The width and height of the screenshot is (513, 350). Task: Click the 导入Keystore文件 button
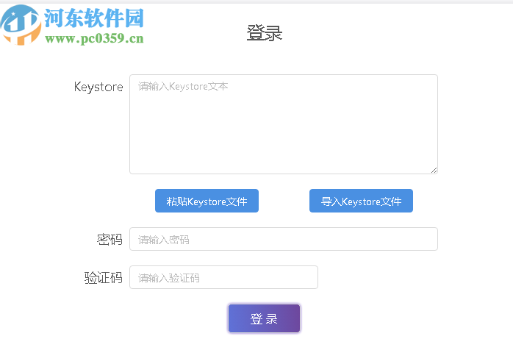(361, 201)
